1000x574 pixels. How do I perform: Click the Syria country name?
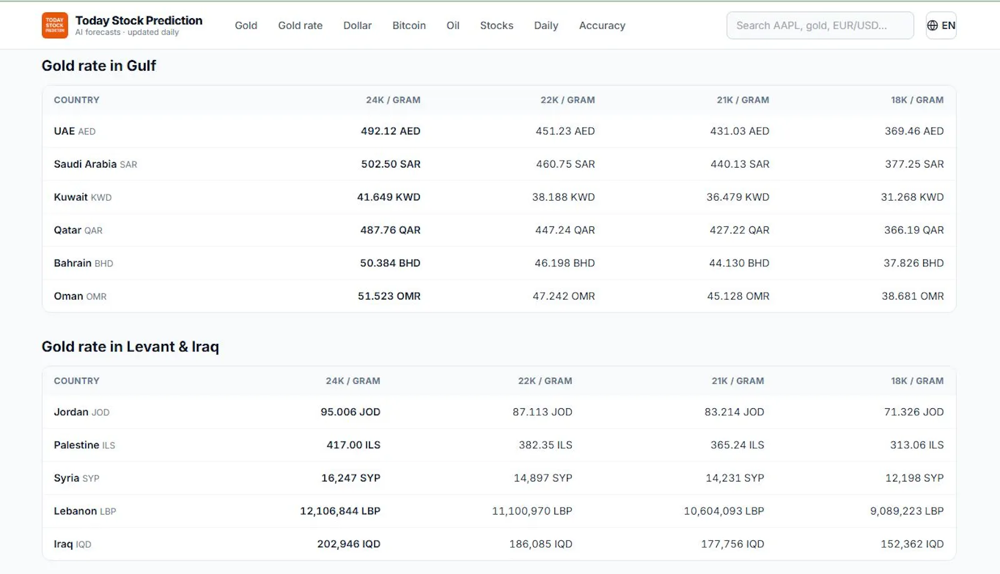point(66,478)
